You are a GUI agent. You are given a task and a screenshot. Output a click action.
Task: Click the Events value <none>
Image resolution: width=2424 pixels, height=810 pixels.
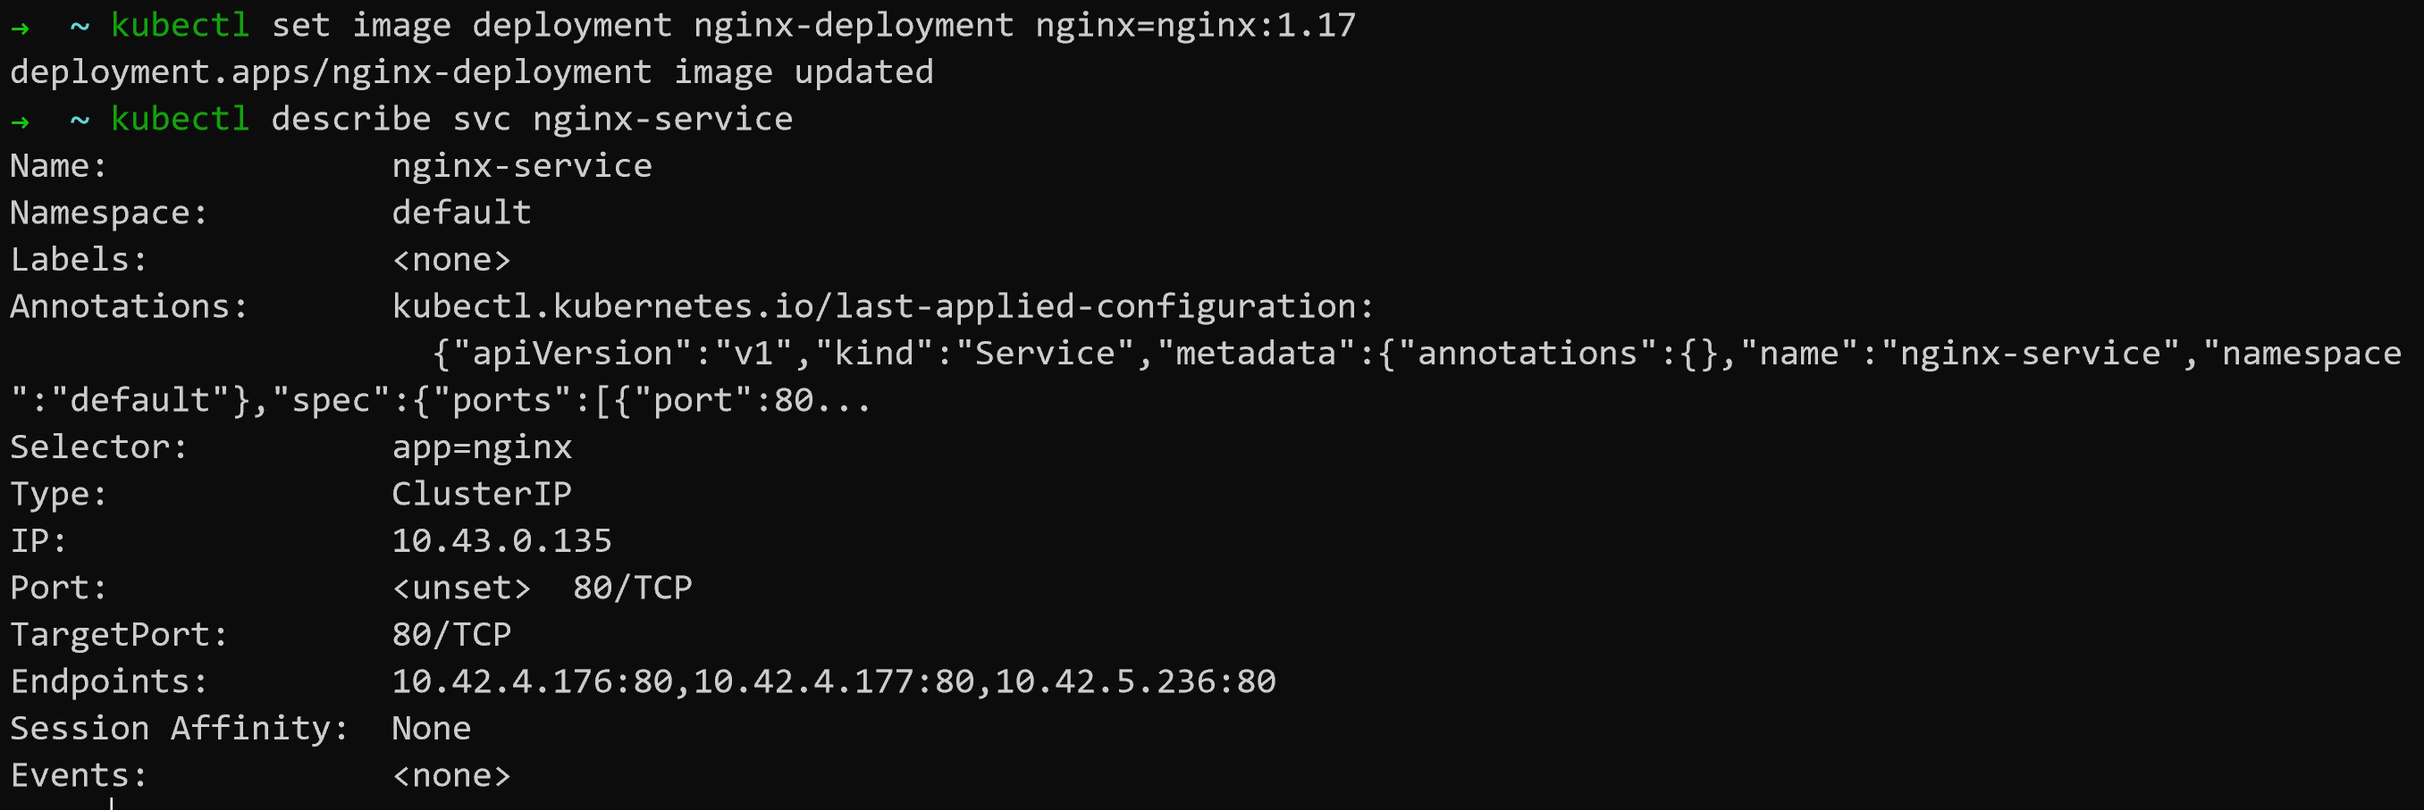click(450, 776)
